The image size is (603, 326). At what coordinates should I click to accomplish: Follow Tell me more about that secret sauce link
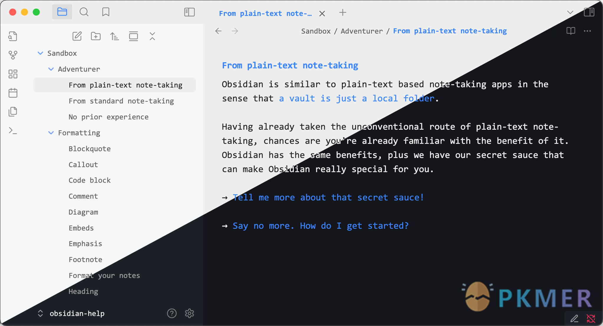pos(328,197)
